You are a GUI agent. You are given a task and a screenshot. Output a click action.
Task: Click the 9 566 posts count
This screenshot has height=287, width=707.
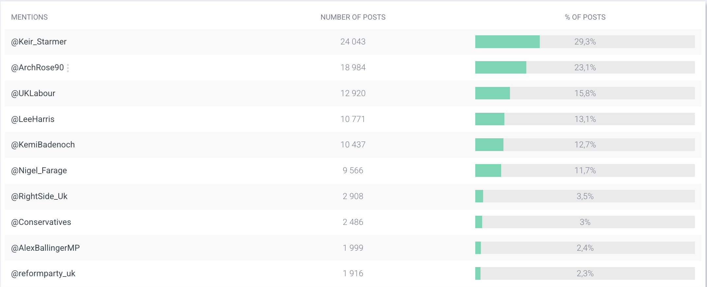[x=353, y=171]
